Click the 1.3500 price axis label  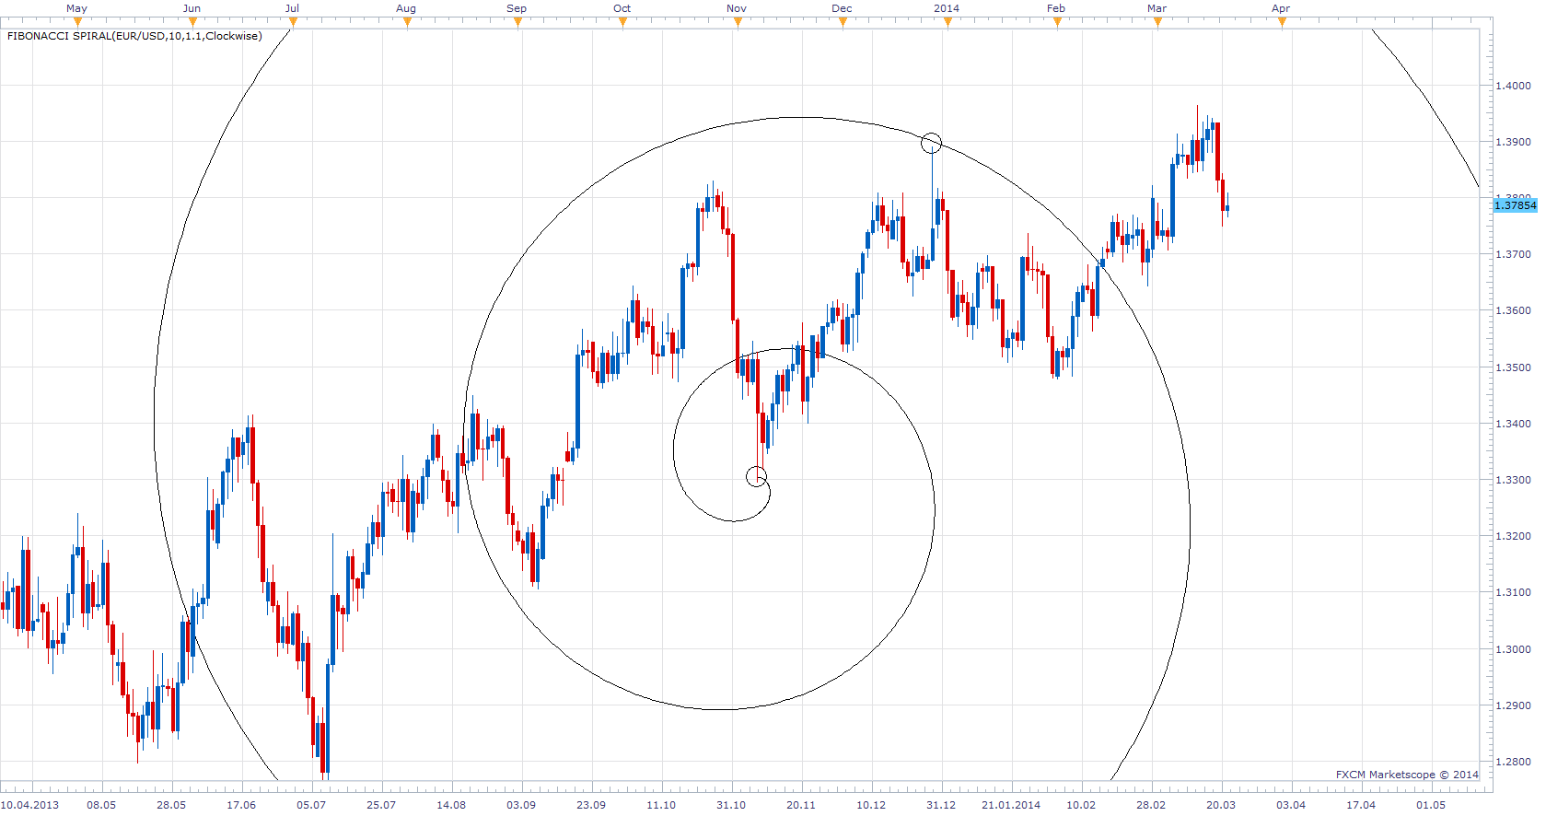(x=1513, y=367)
